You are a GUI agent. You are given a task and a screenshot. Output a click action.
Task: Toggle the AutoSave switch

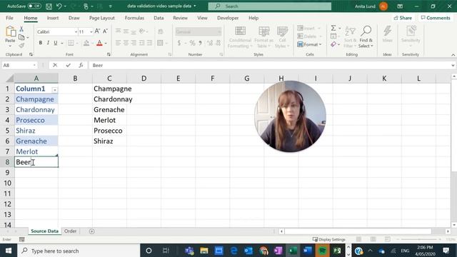click(34, 6)
